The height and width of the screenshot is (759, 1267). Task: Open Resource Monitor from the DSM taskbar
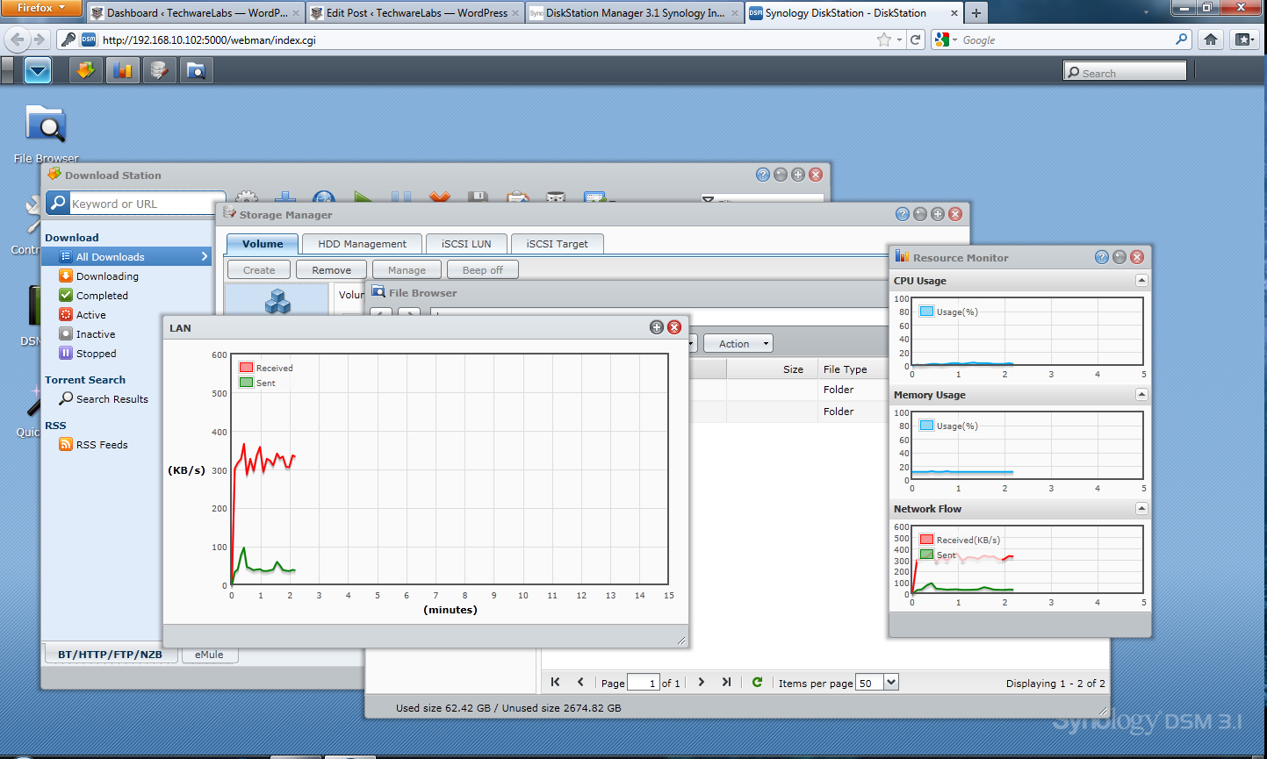click(x=122, y=70)
